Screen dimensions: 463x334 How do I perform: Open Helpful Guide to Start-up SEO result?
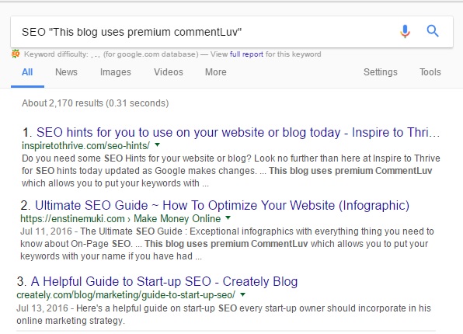coord(164,281)
